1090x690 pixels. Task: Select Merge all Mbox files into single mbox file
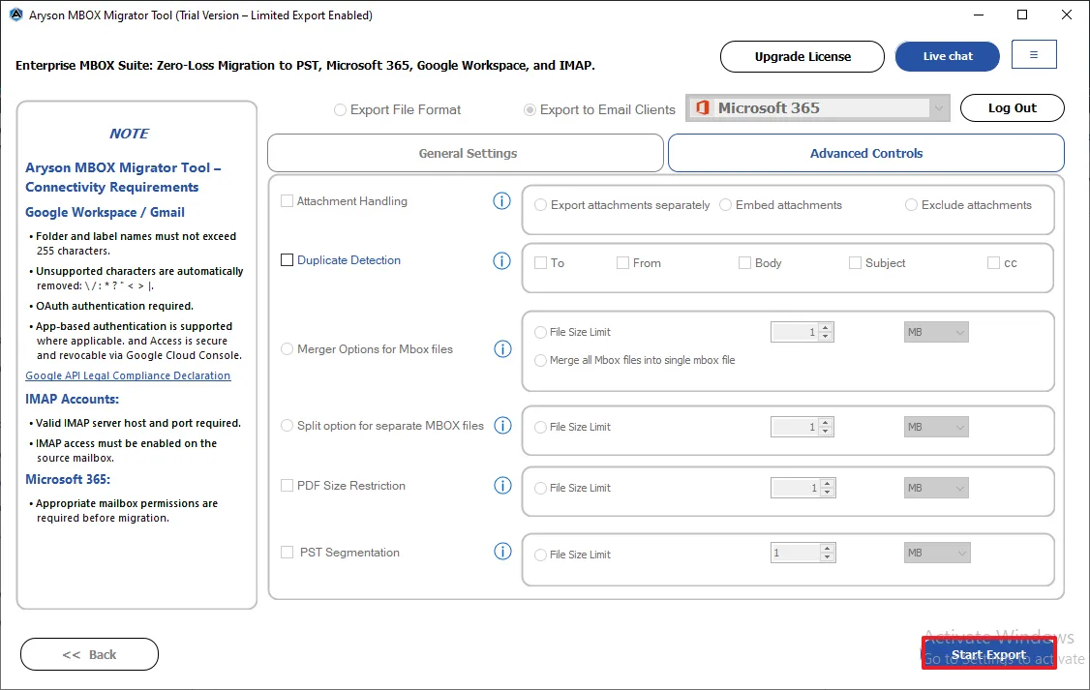point(540,360)
